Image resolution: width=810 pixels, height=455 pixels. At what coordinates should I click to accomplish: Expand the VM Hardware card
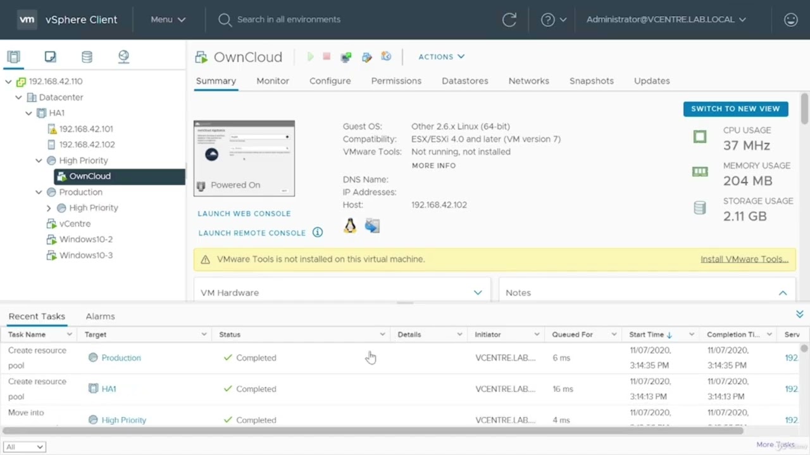tap(478, 293)
